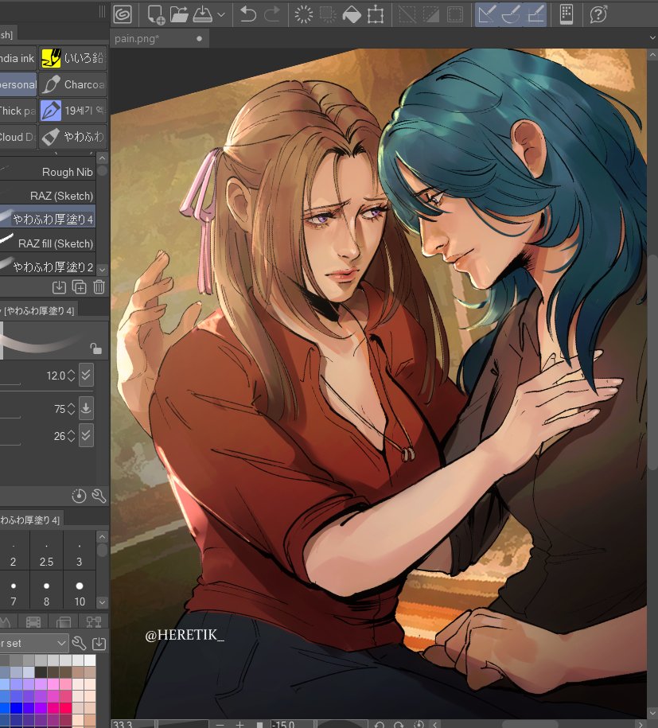The height and width of the screenshot is (728, 658).
Task: Fill selection with paint bucket icon
Action: [352, 14]
